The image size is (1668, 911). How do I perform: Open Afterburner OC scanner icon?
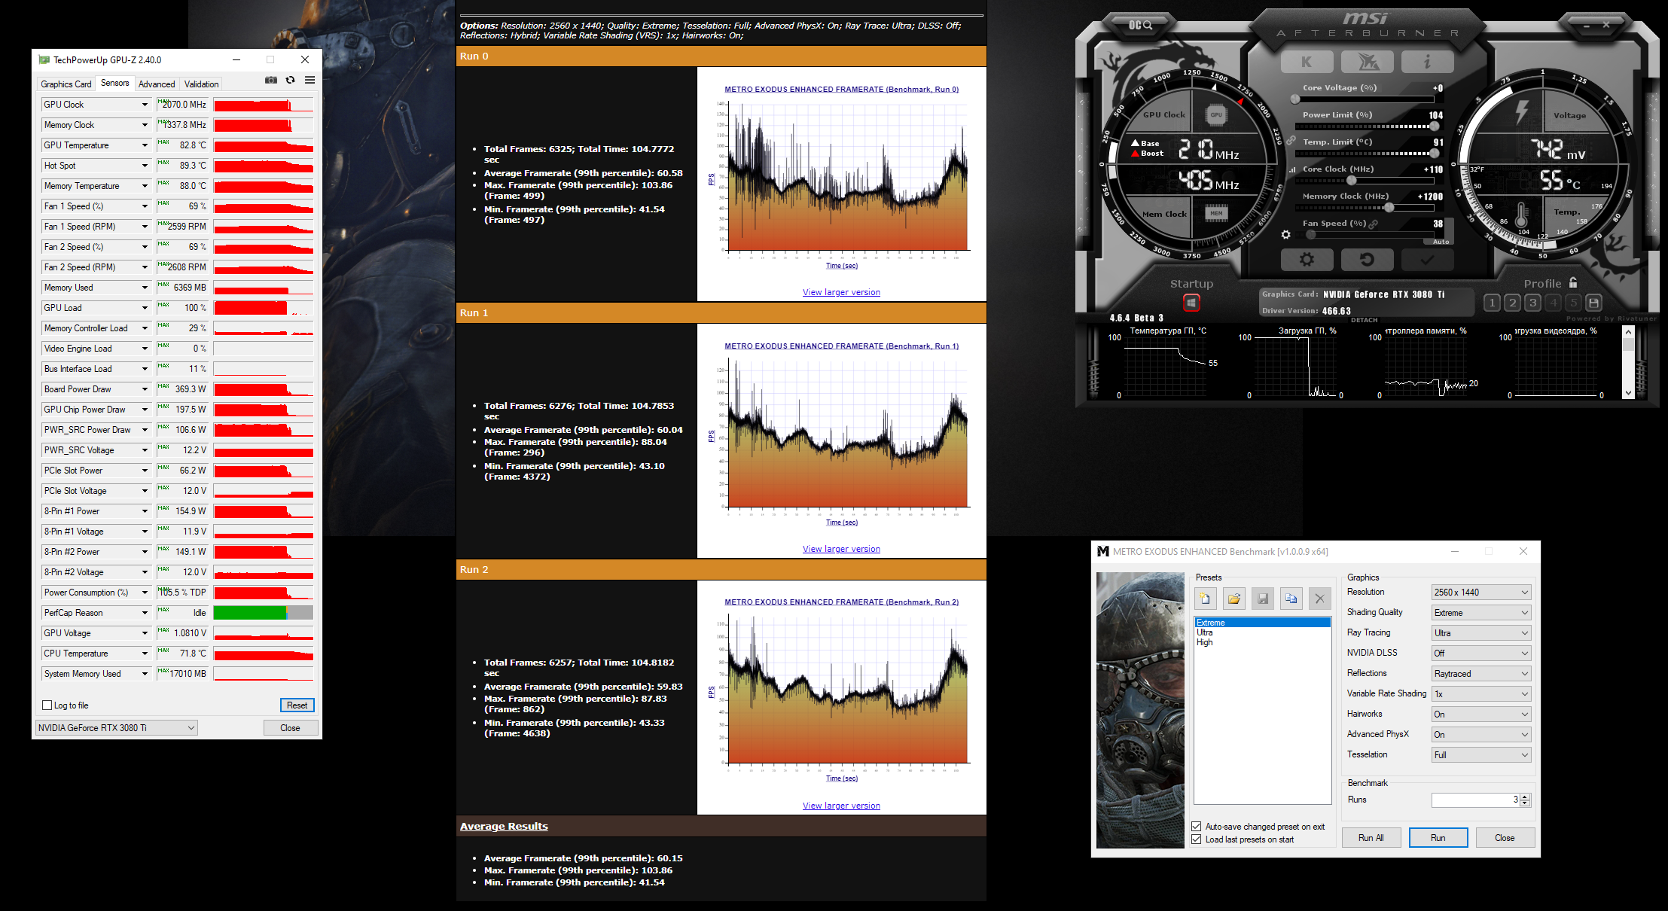[1140, 25]
